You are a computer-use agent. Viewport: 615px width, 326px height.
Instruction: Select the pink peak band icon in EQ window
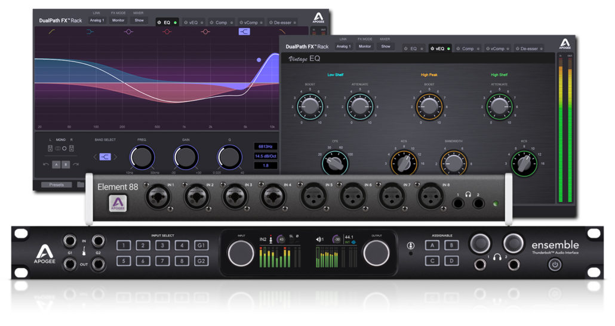click(205, 32)
